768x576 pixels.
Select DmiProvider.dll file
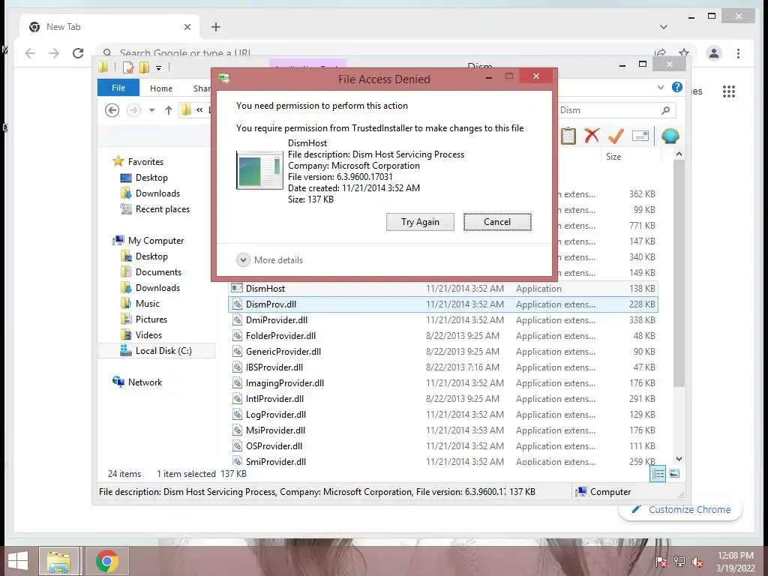443,319
